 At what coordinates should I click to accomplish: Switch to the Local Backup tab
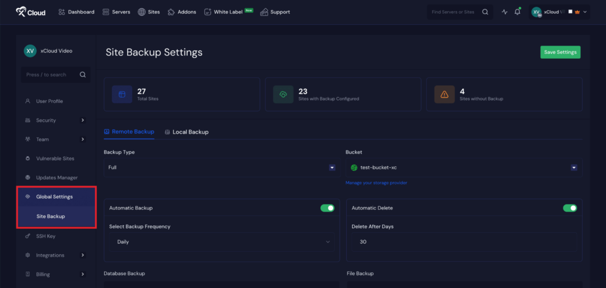tap(186, 132)
